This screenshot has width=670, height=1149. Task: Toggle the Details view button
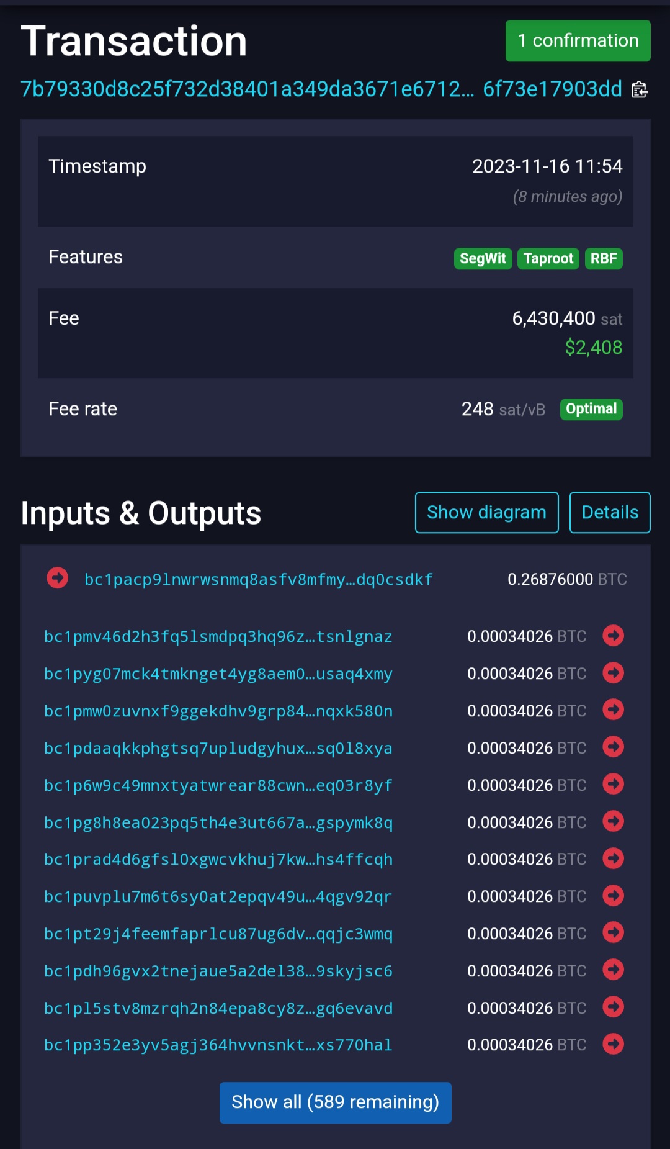(609, 513)
